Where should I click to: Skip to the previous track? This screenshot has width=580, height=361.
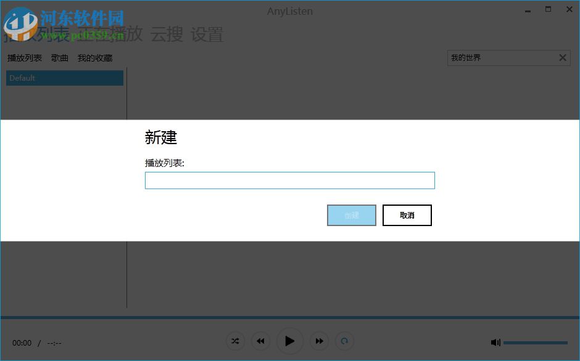260,341
